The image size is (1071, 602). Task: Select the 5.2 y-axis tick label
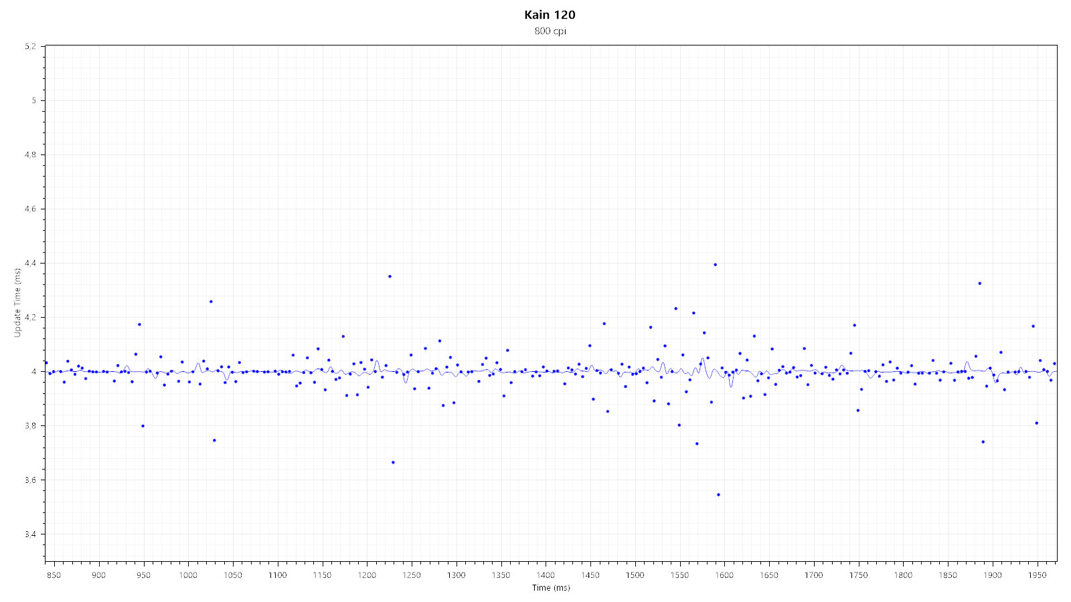(x=31, y=46)
